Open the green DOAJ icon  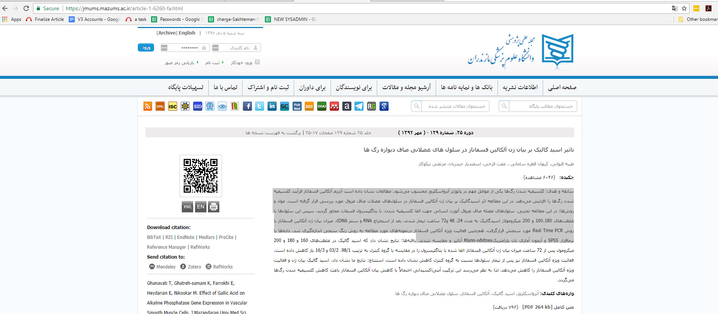[x=322, y=107]
